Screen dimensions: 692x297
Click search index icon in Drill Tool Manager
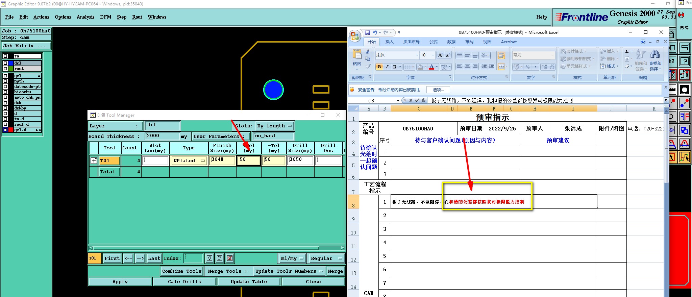(209, 258)
